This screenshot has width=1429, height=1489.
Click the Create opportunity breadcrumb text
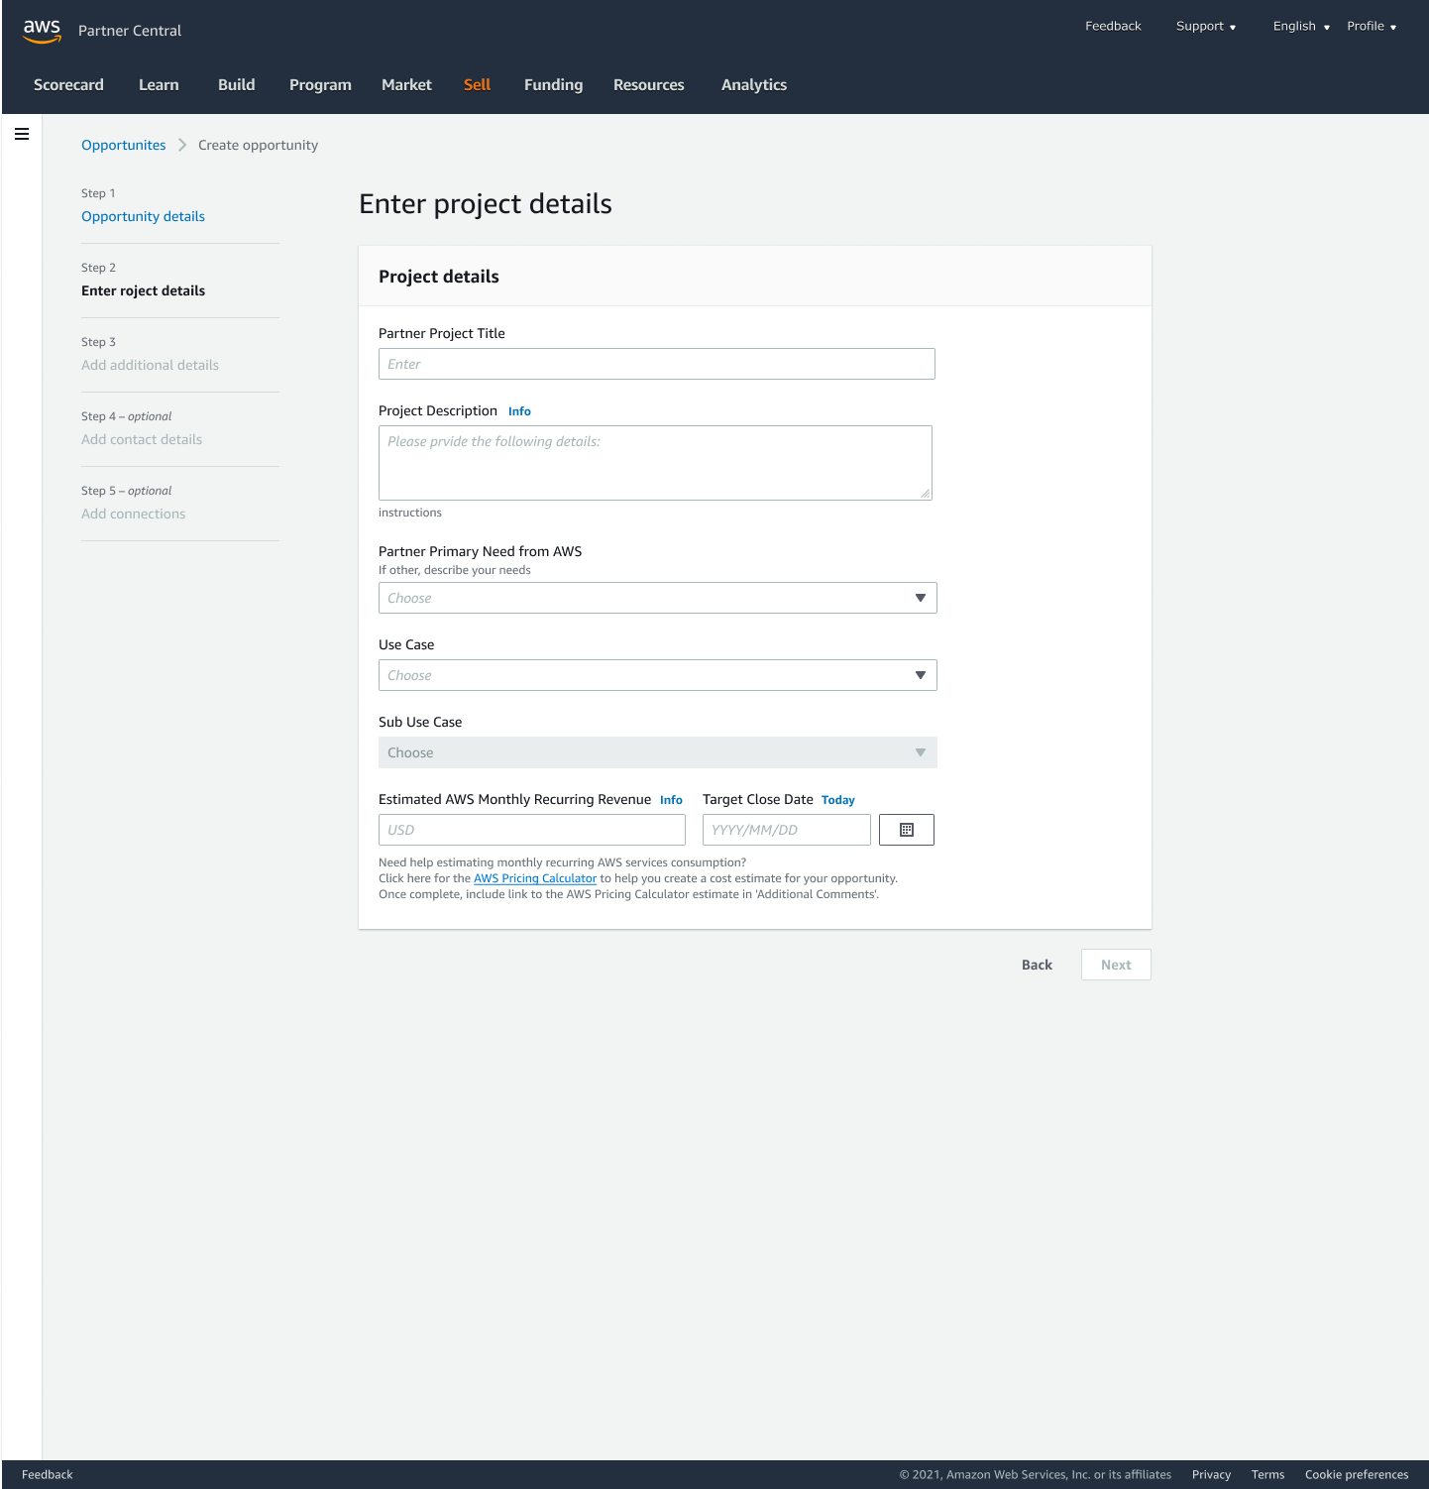point(258,145)
